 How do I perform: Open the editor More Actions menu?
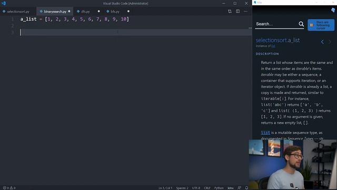point(246,11)
